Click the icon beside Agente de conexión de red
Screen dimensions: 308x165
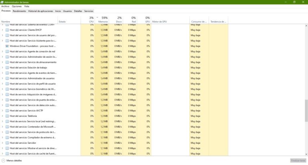coord(7,51)
